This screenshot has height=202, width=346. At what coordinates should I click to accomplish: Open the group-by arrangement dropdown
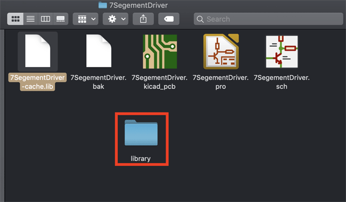tap(86, 19)
